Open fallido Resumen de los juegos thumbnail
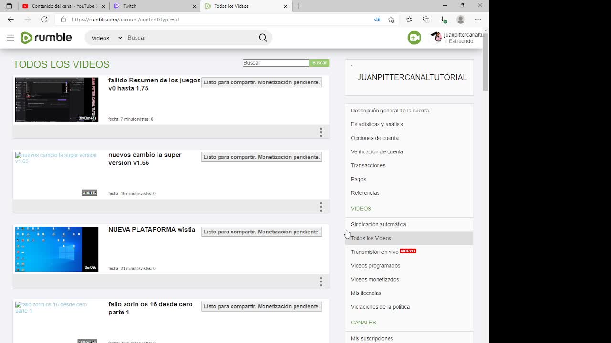Image resolution: width=611 pixels, height=343 pixels. tap(57, 100)
